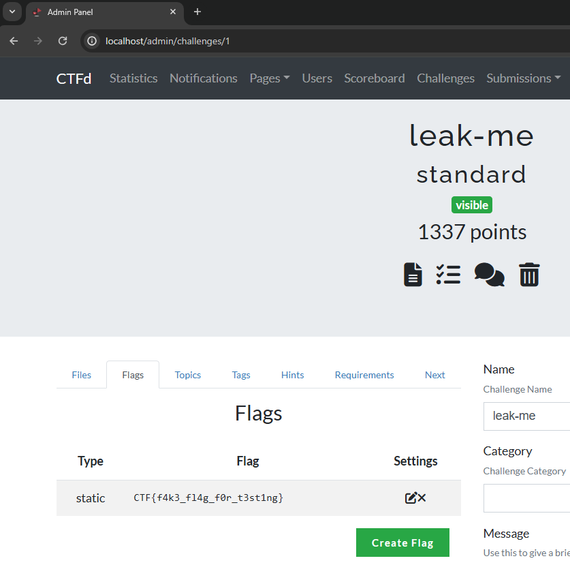Screen dimensions: 570x565
Task: Expand the Pages dropdown menu
Action: [x=270, y=78]
